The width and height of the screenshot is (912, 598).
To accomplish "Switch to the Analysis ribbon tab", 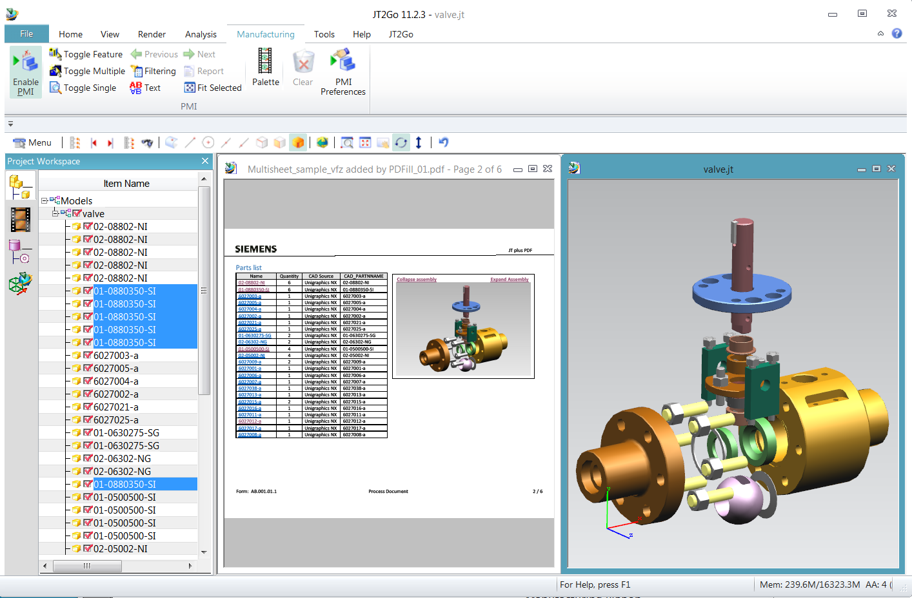I will point(201,34).
